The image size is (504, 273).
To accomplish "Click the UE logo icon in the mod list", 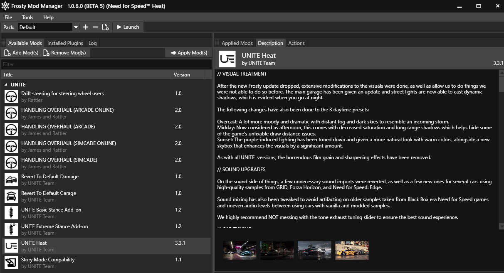I will [11, 246].
